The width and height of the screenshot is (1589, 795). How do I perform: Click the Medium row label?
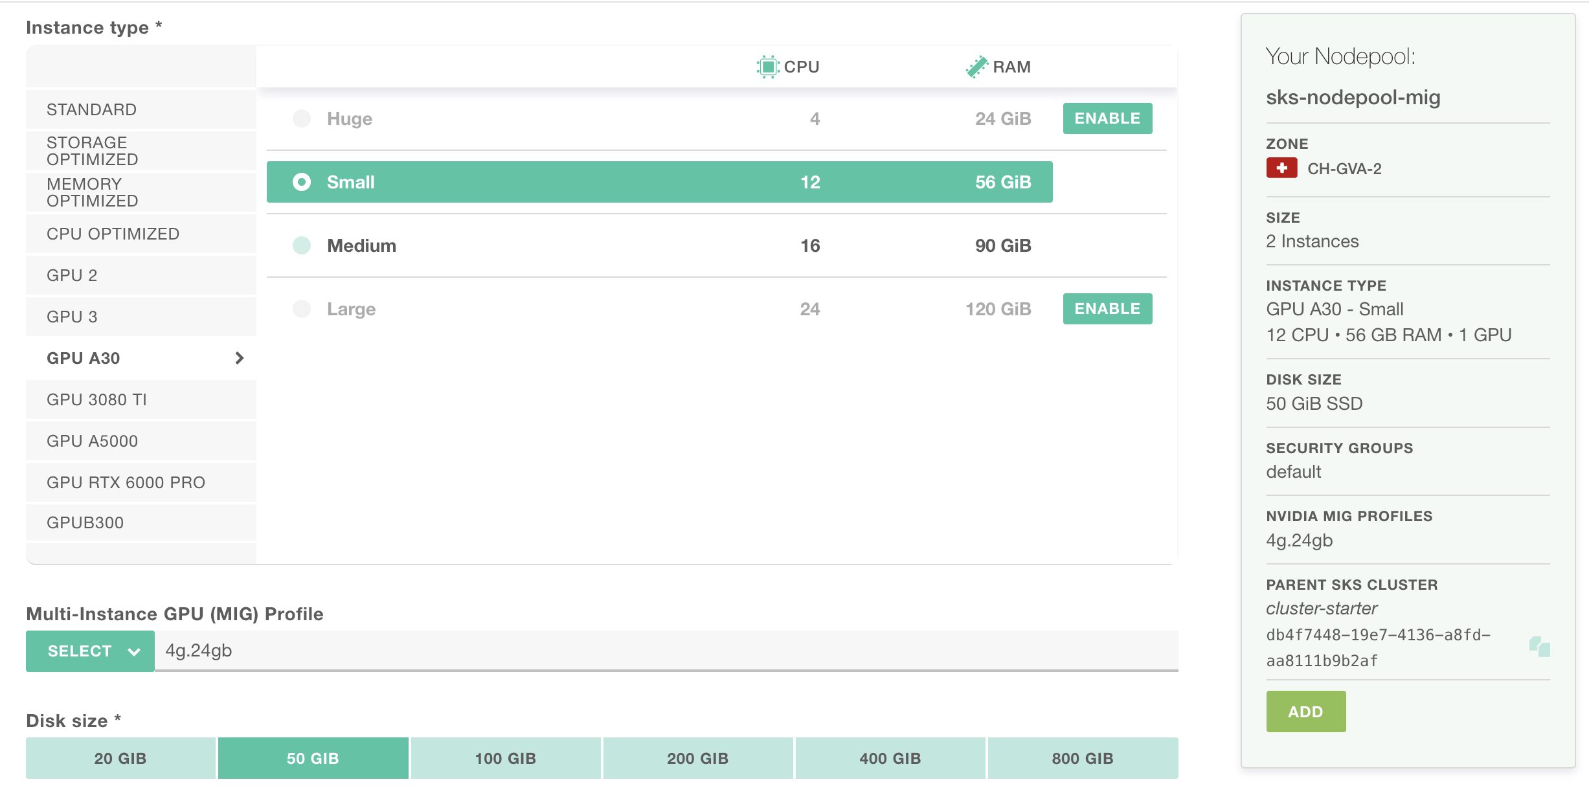[x=361, y=245]
